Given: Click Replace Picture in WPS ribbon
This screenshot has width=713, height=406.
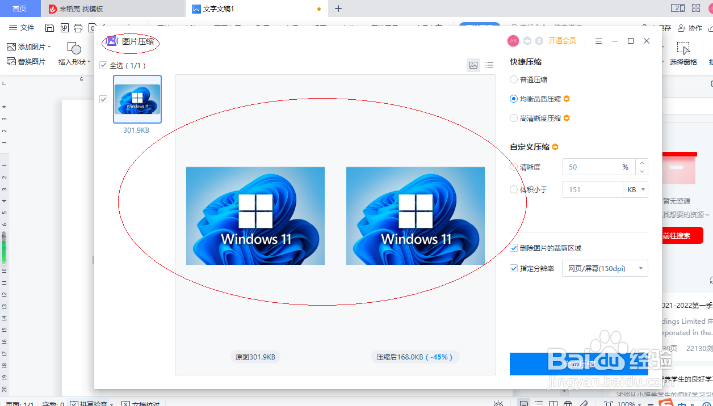Looking at the screenshot, I should click(26, 61).
